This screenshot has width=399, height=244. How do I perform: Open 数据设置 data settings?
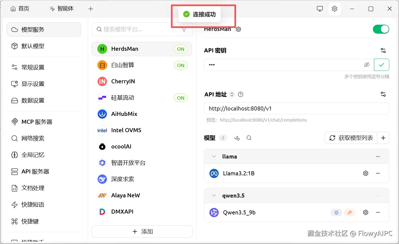point(44,100)
